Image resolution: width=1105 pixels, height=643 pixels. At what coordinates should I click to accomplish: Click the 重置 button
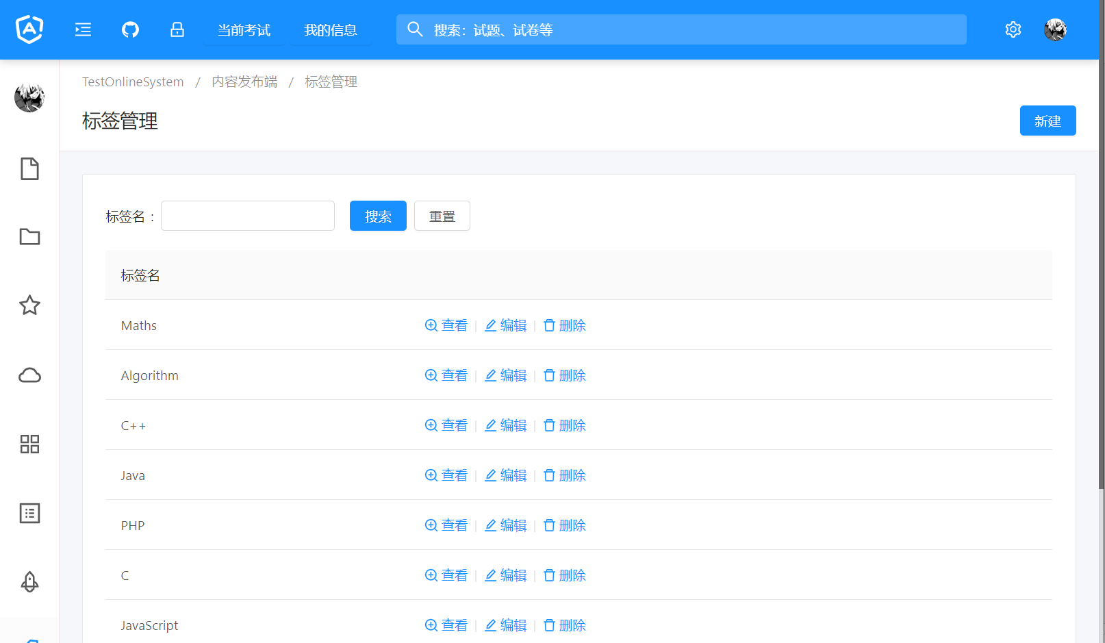(x=442, y=216)
